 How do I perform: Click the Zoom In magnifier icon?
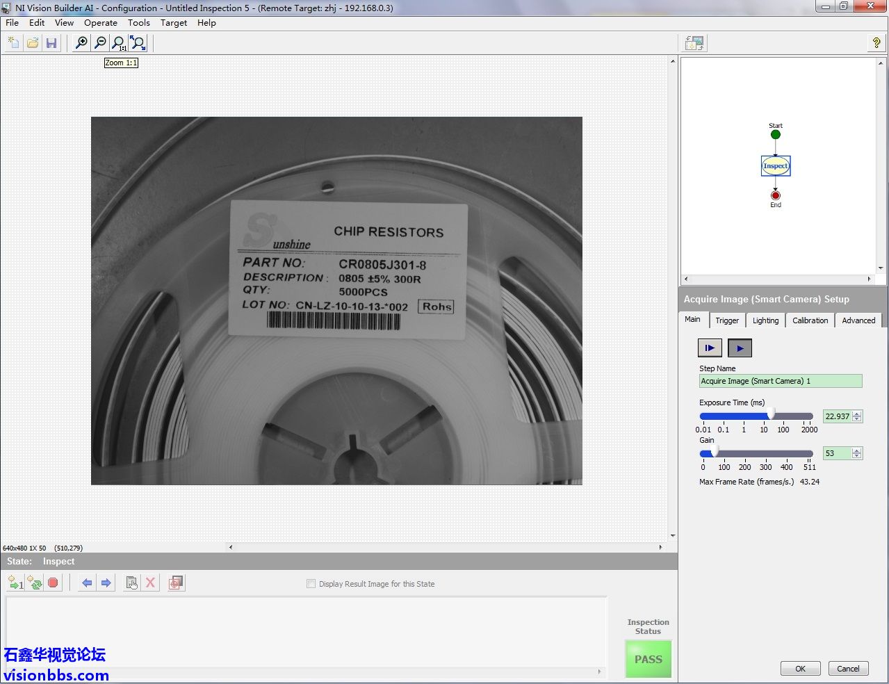[x=81, y=43]
